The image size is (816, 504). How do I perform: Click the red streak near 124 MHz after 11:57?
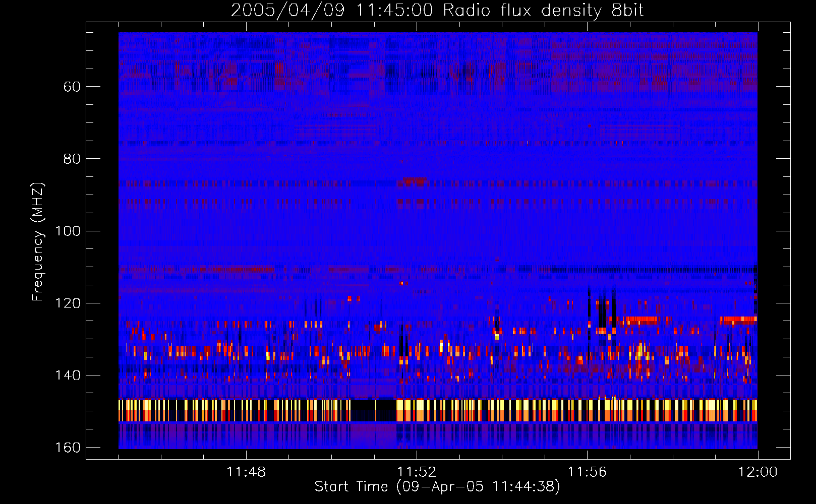(x=641, y=320)
